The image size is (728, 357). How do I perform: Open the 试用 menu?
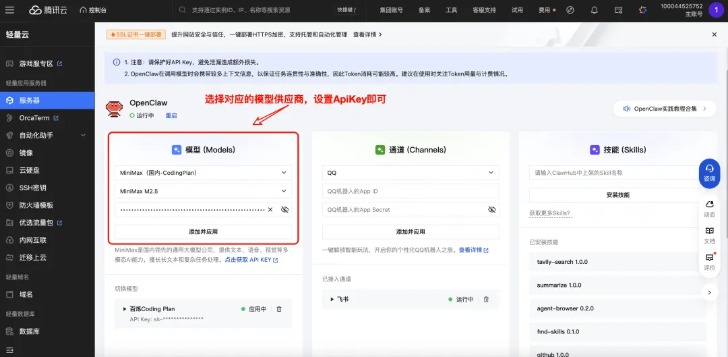(x=517, y=9)
